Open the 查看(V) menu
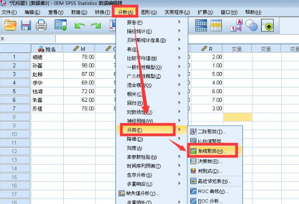Screen dimensions: 299x204 pyautogui.click(x=56, y=12)
